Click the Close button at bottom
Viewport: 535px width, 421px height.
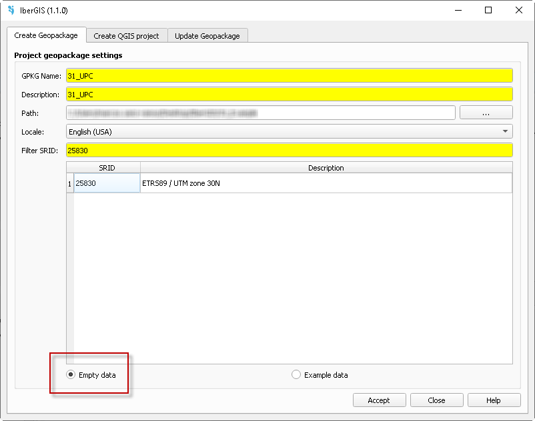(x=436, y=400)
